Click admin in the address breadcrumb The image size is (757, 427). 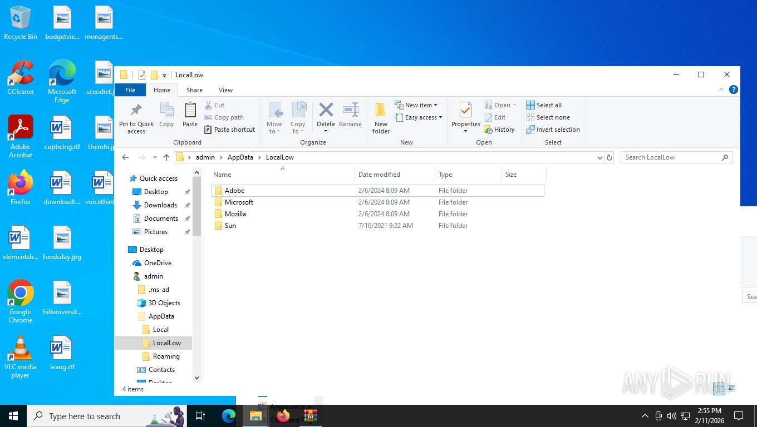pyautogui.click(x=205, y=157)
